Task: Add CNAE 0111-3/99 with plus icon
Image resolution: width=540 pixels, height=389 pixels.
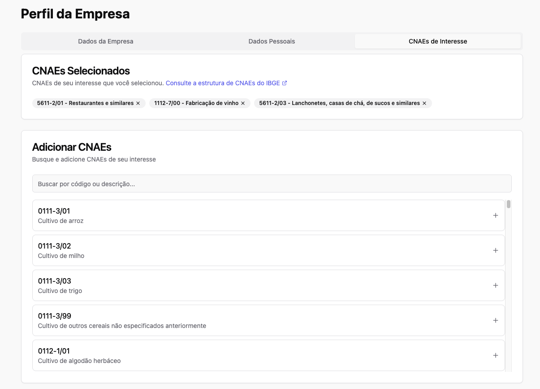Action: click(495, 320)
